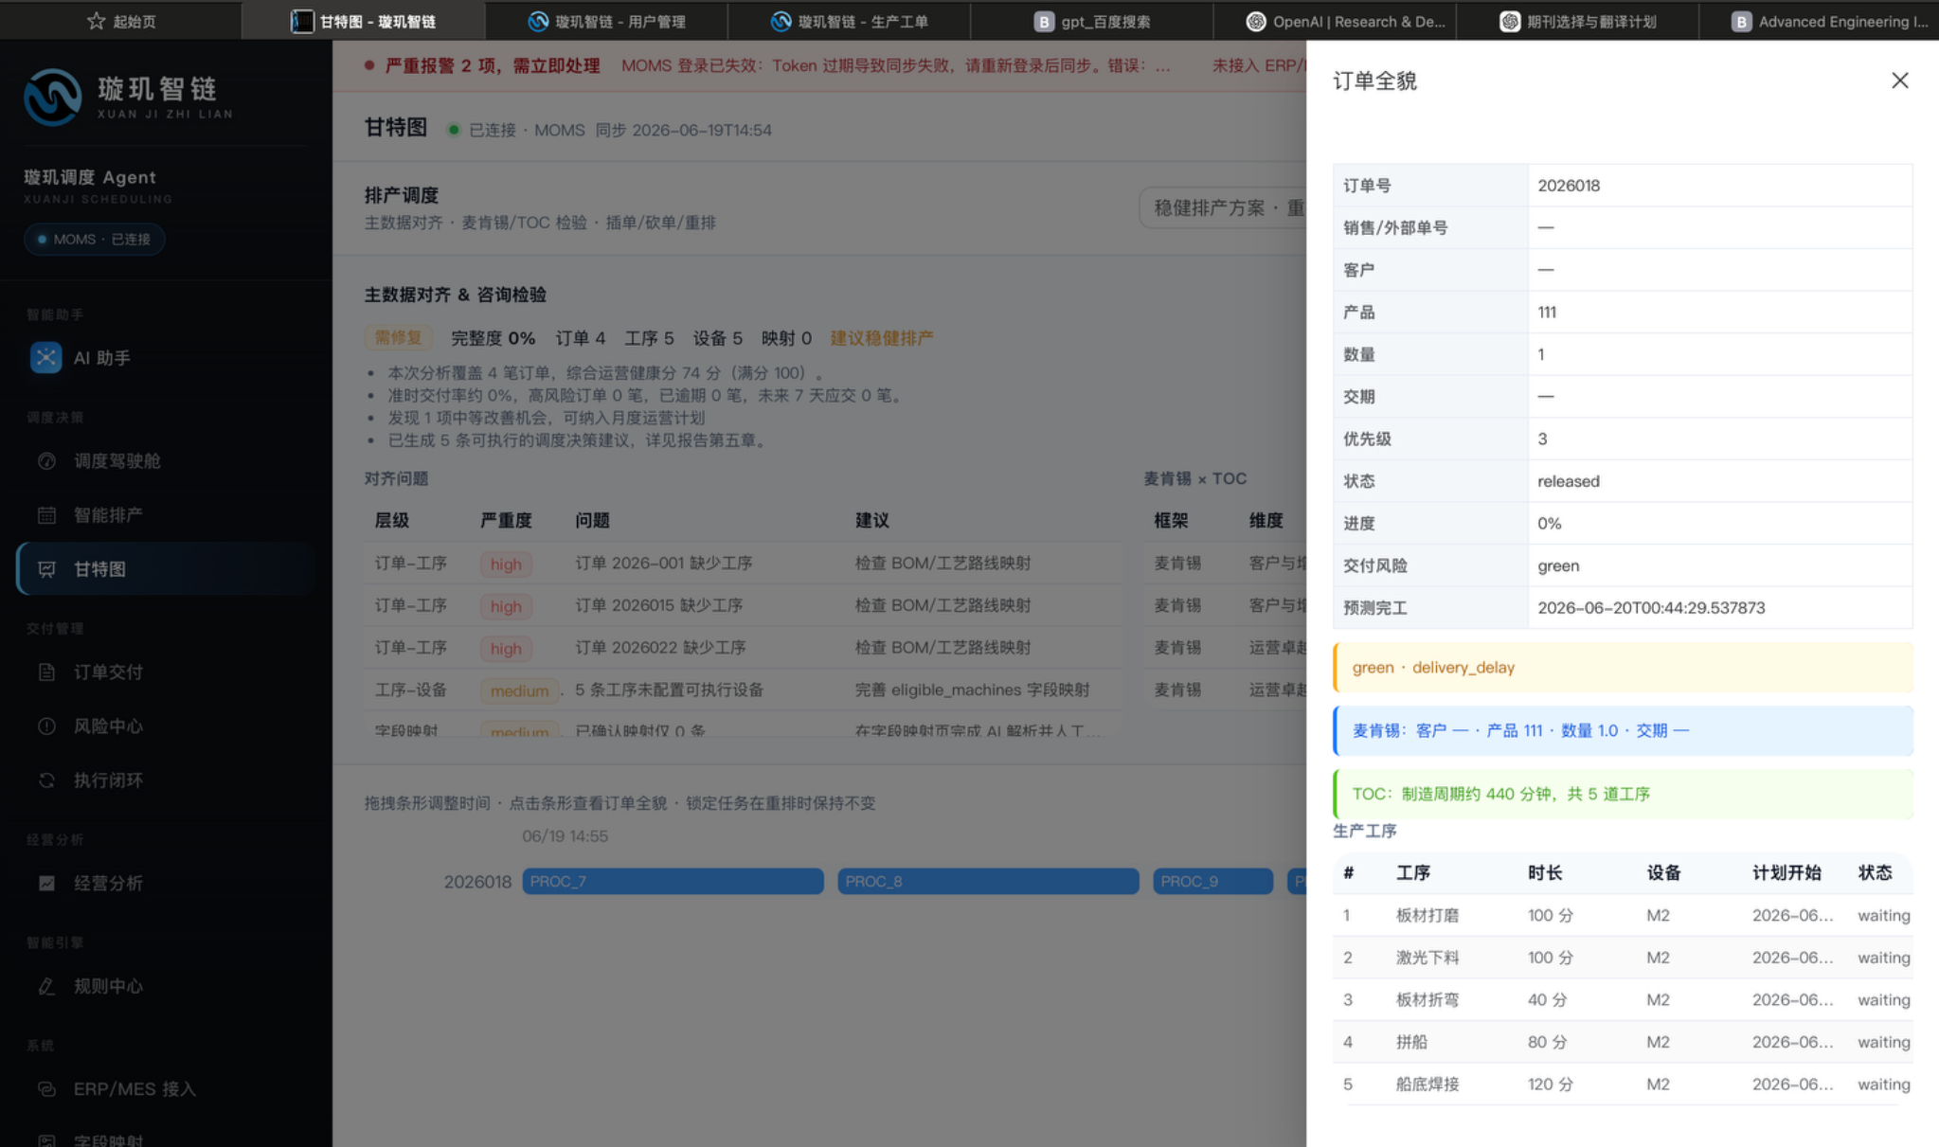Viewport: 1939px width, 1147px height.
Task: Open AI 助手 via its icon
Action: click(45, 357)
